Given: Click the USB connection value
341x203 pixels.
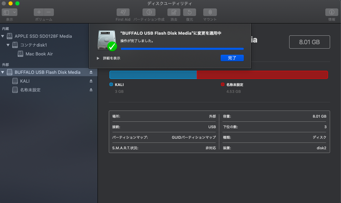Looking at the screenshot, I should pyautogui.click(x=212, y=127).
